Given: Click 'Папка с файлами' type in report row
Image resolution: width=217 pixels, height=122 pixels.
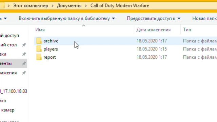Looking at the screenshot, I should [200, 57].
